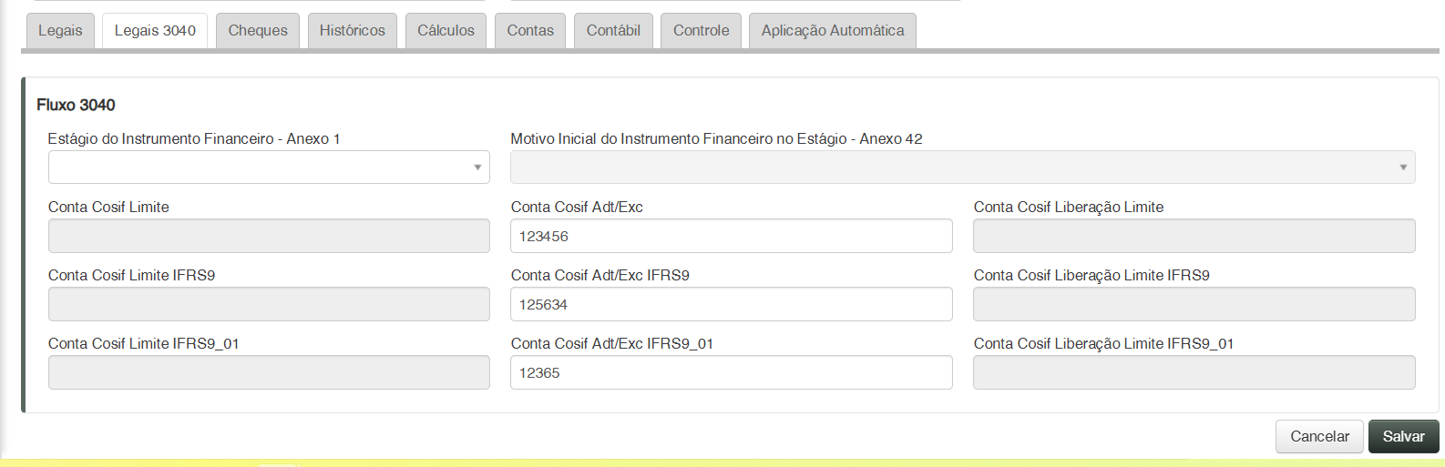Go to the Históricos tab
This screenshot has height=467, width=1445.
coord(352,30)
